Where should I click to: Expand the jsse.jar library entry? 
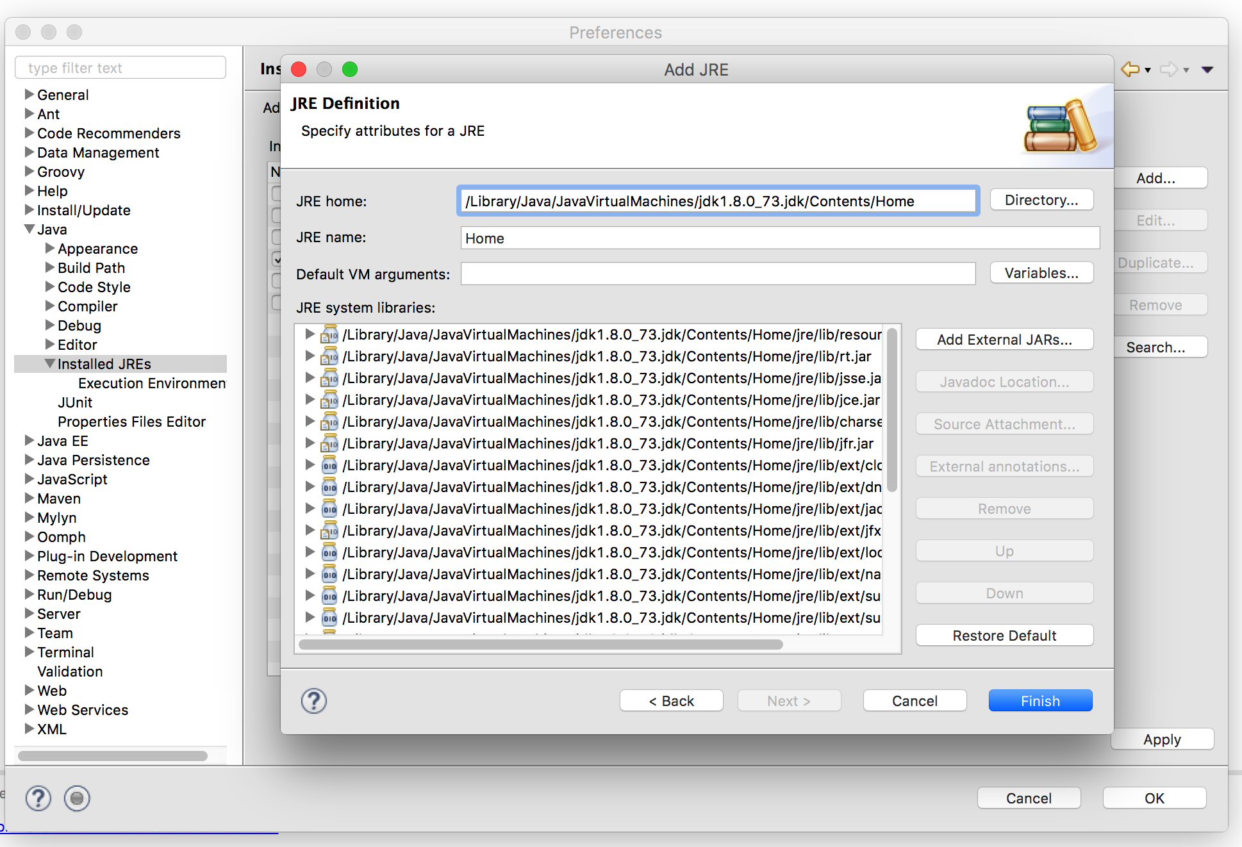pyautogui.click(x=310, y=378)
